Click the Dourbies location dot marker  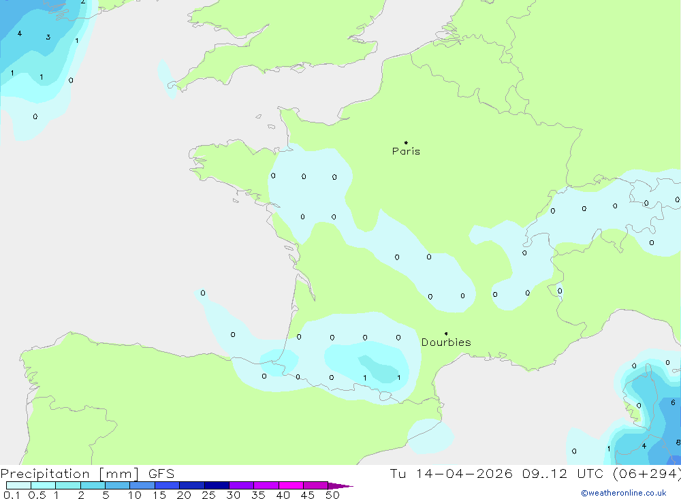[446, 334]
